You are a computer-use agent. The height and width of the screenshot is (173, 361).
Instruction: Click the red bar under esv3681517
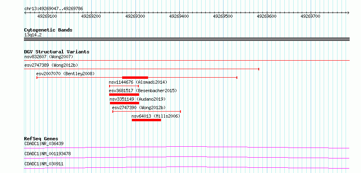pos(124,95)
